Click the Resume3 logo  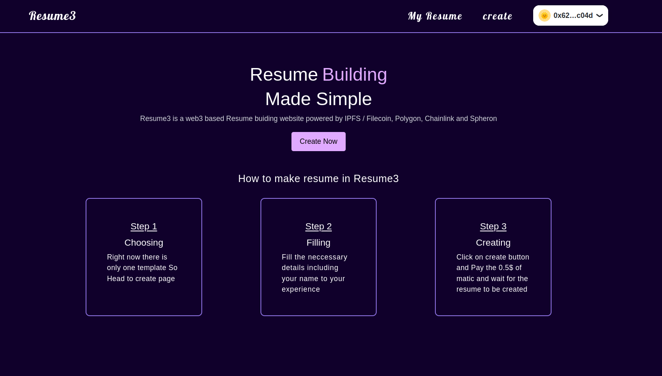(x=52, y=15)
